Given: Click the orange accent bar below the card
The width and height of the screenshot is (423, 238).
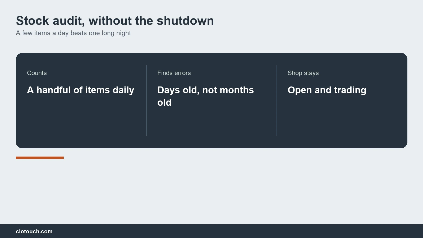Looking at the screenshot, I should click(40, 158).
